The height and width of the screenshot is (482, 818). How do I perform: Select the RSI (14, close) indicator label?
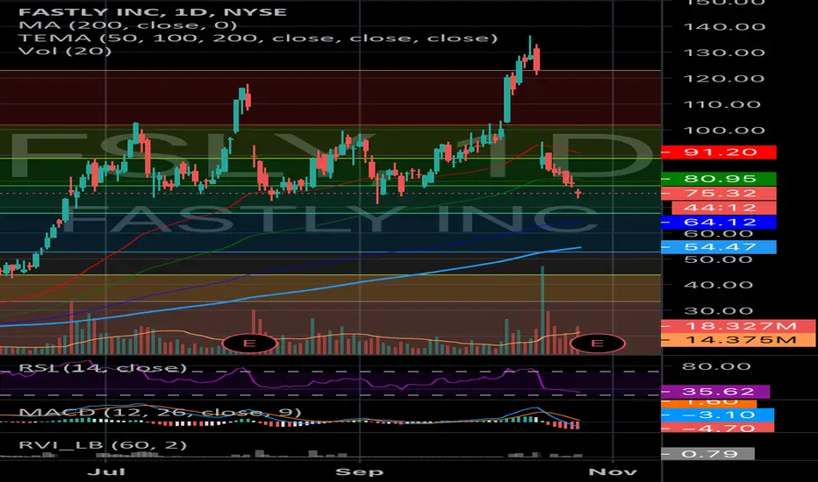click(102, 368)
